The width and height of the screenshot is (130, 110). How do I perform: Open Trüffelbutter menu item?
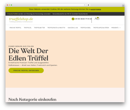[39, 28]
